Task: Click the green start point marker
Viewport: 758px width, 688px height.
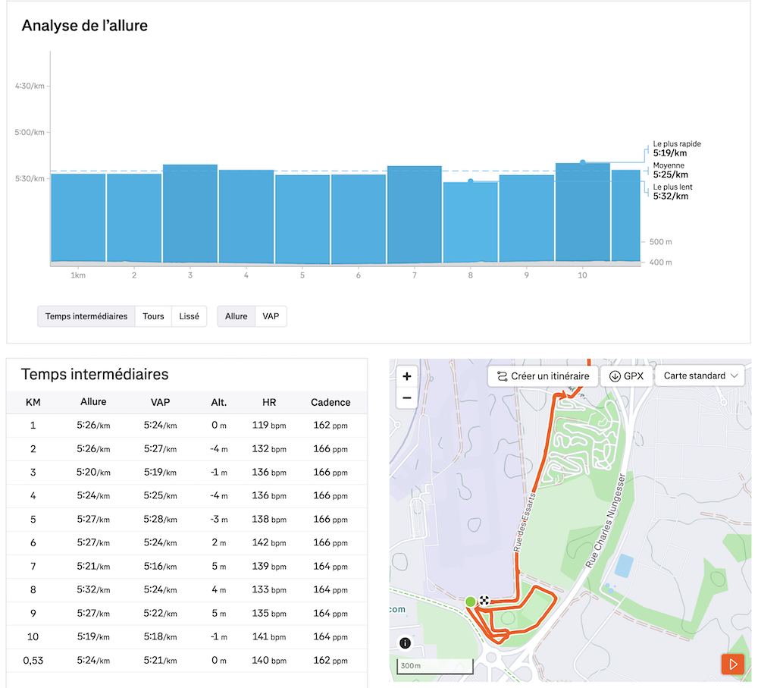Action: [x=470, y=602]
